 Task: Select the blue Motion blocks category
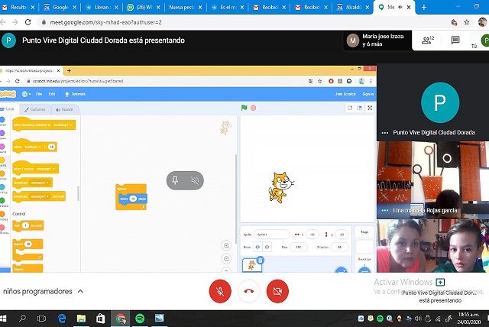point(2,120)
